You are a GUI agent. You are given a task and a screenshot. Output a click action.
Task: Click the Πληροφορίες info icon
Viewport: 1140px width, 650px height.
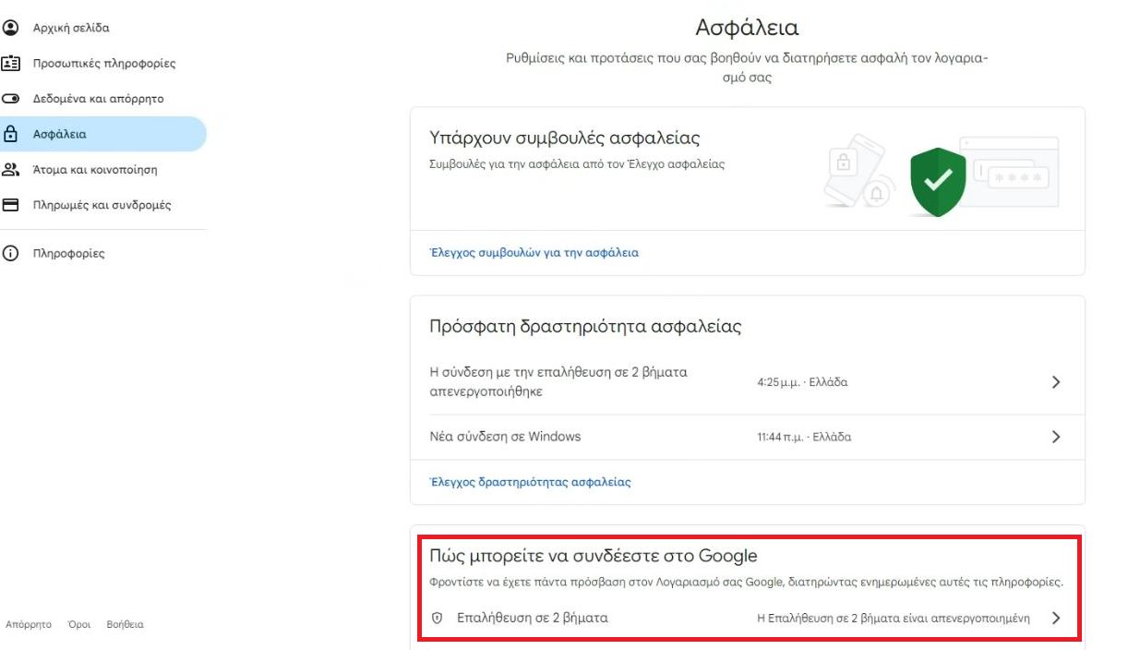pos(11,253)
